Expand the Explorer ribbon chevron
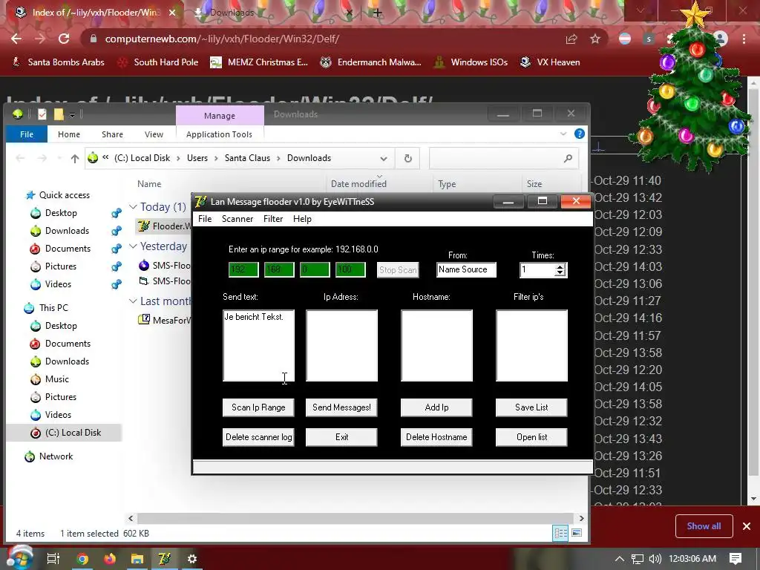The width and height of the screenshot is (760, 570). 563,134
